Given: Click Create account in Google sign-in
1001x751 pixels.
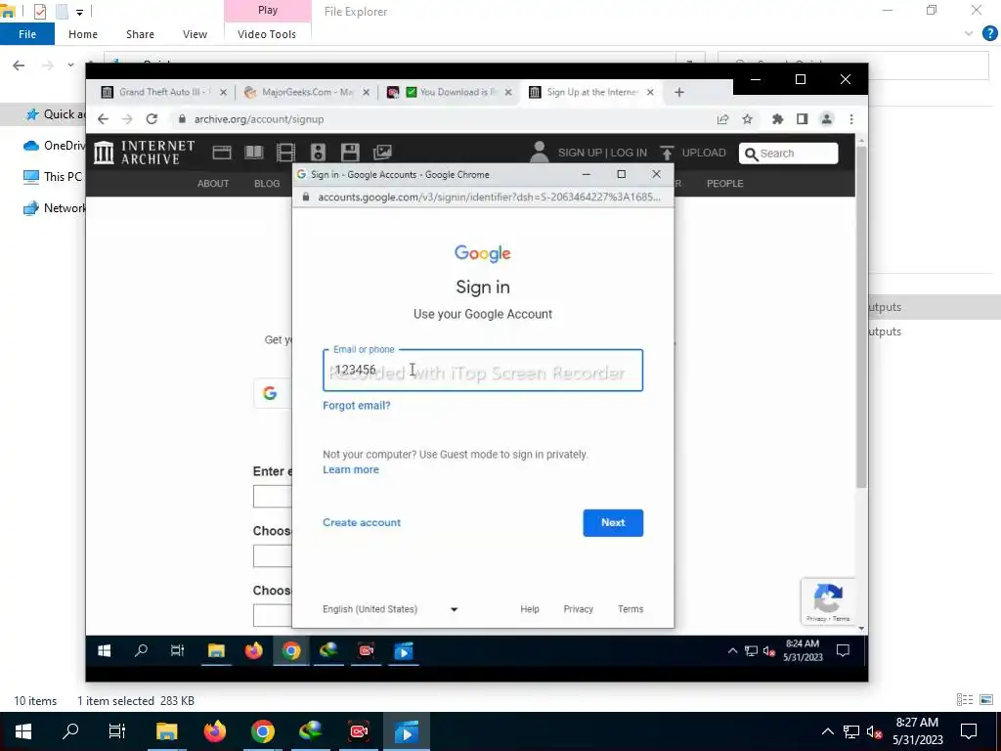Looking at the screenshot, I should click(x=362, y=522).
